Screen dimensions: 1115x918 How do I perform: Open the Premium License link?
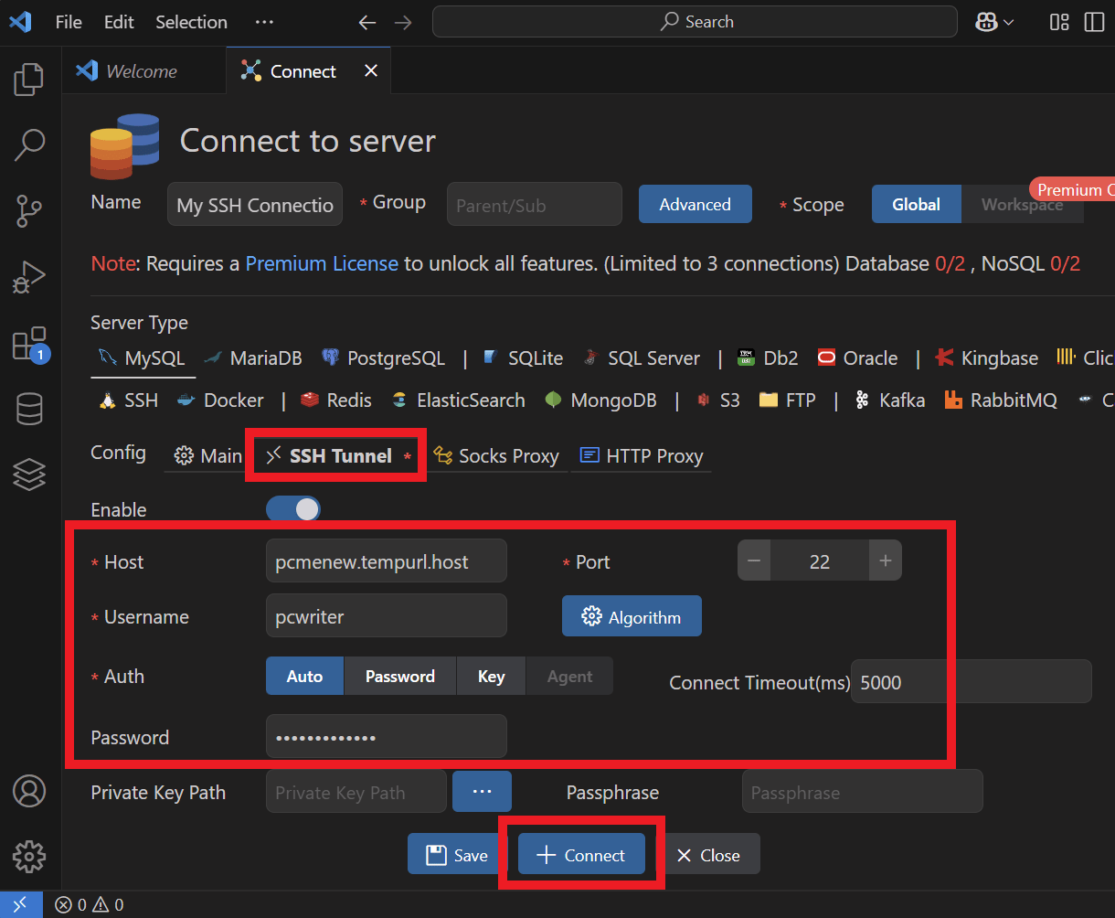(322, 264)
